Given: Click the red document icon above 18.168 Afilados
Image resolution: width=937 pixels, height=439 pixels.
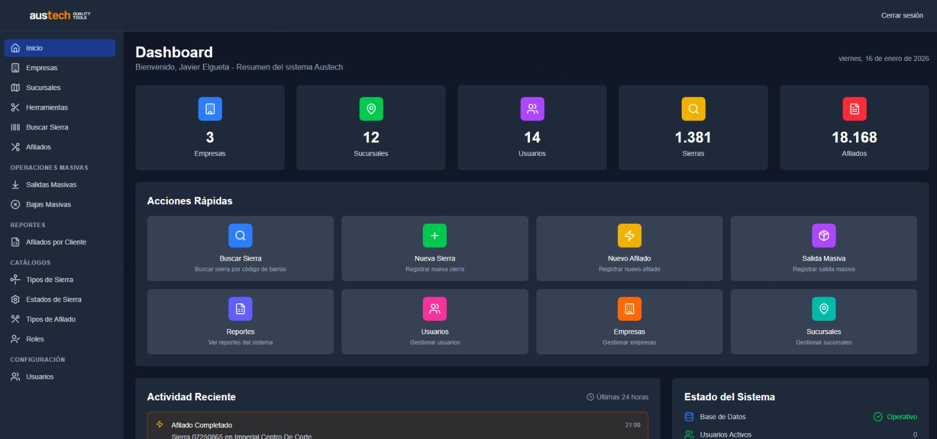Looking at the screenshot, I should 854,109.
